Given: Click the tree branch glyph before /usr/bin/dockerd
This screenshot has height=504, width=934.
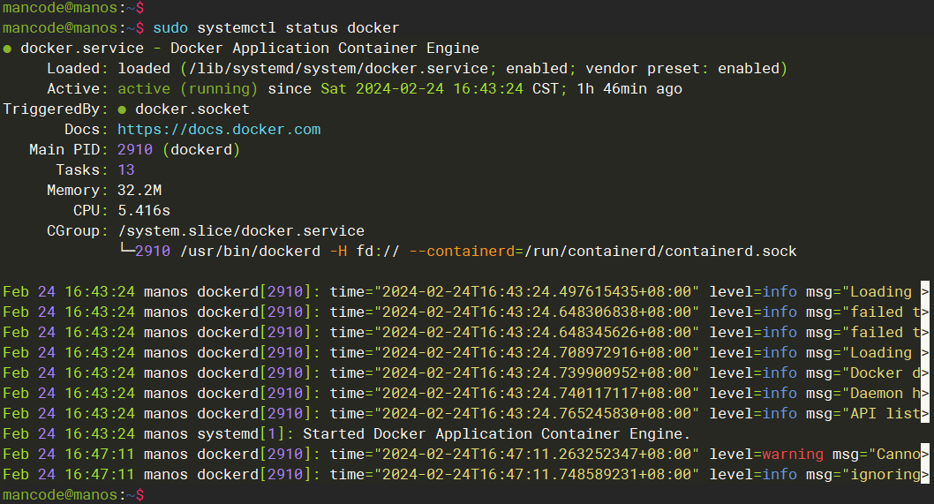Looking at the screenshot, I should coord(125,252).
